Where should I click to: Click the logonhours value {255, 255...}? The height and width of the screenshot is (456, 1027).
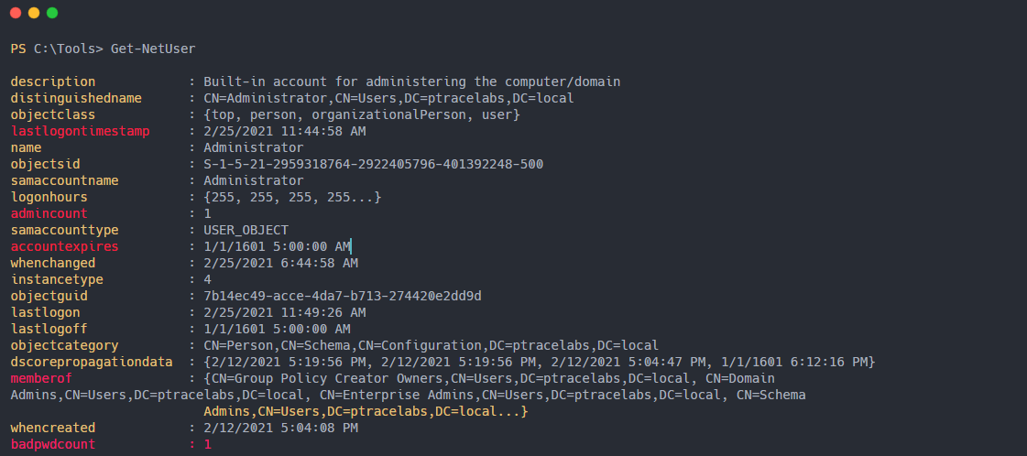click(292, 197)
